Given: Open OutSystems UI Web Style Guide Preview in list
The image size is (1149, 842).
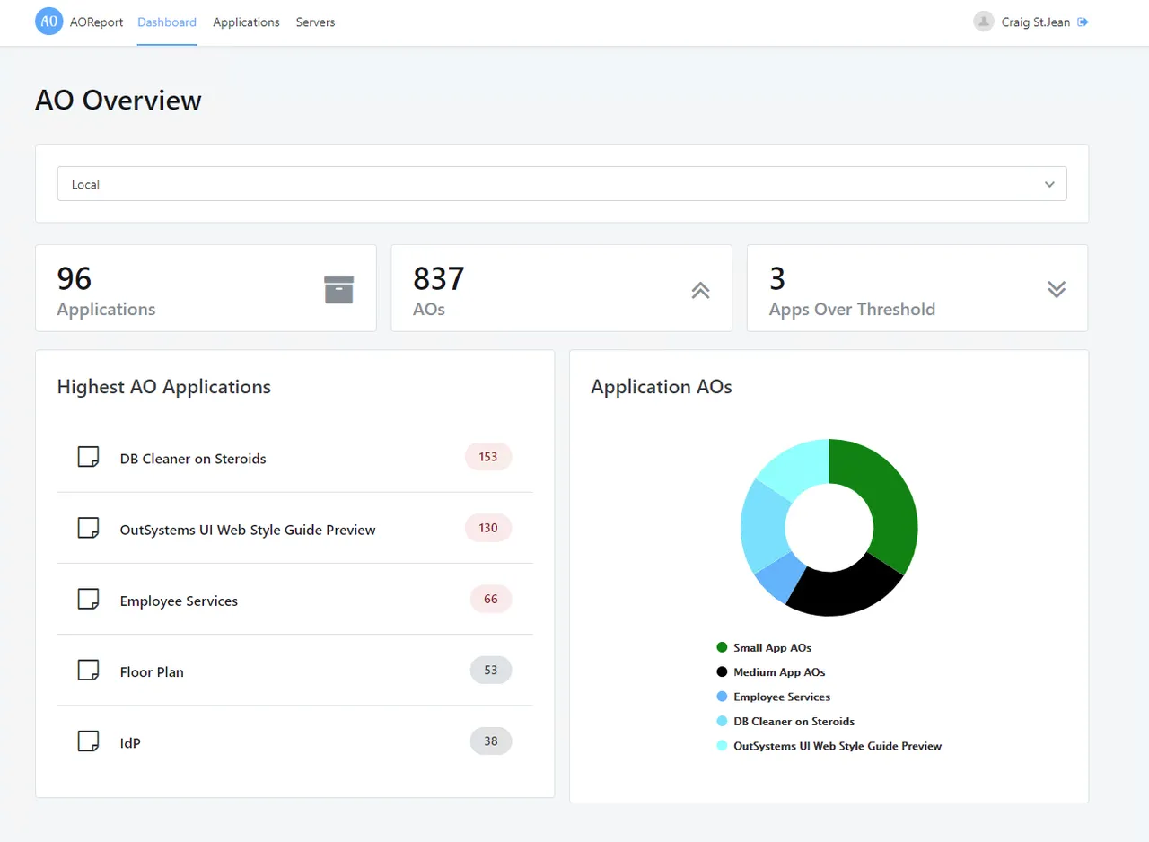Looking at the screenshot, I should coord(248,530).
